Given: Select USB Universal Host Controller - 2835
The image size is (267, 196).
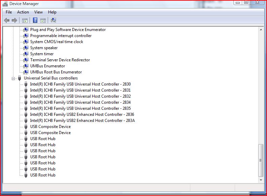Looking at the screenshot, I should pos(80,108).
